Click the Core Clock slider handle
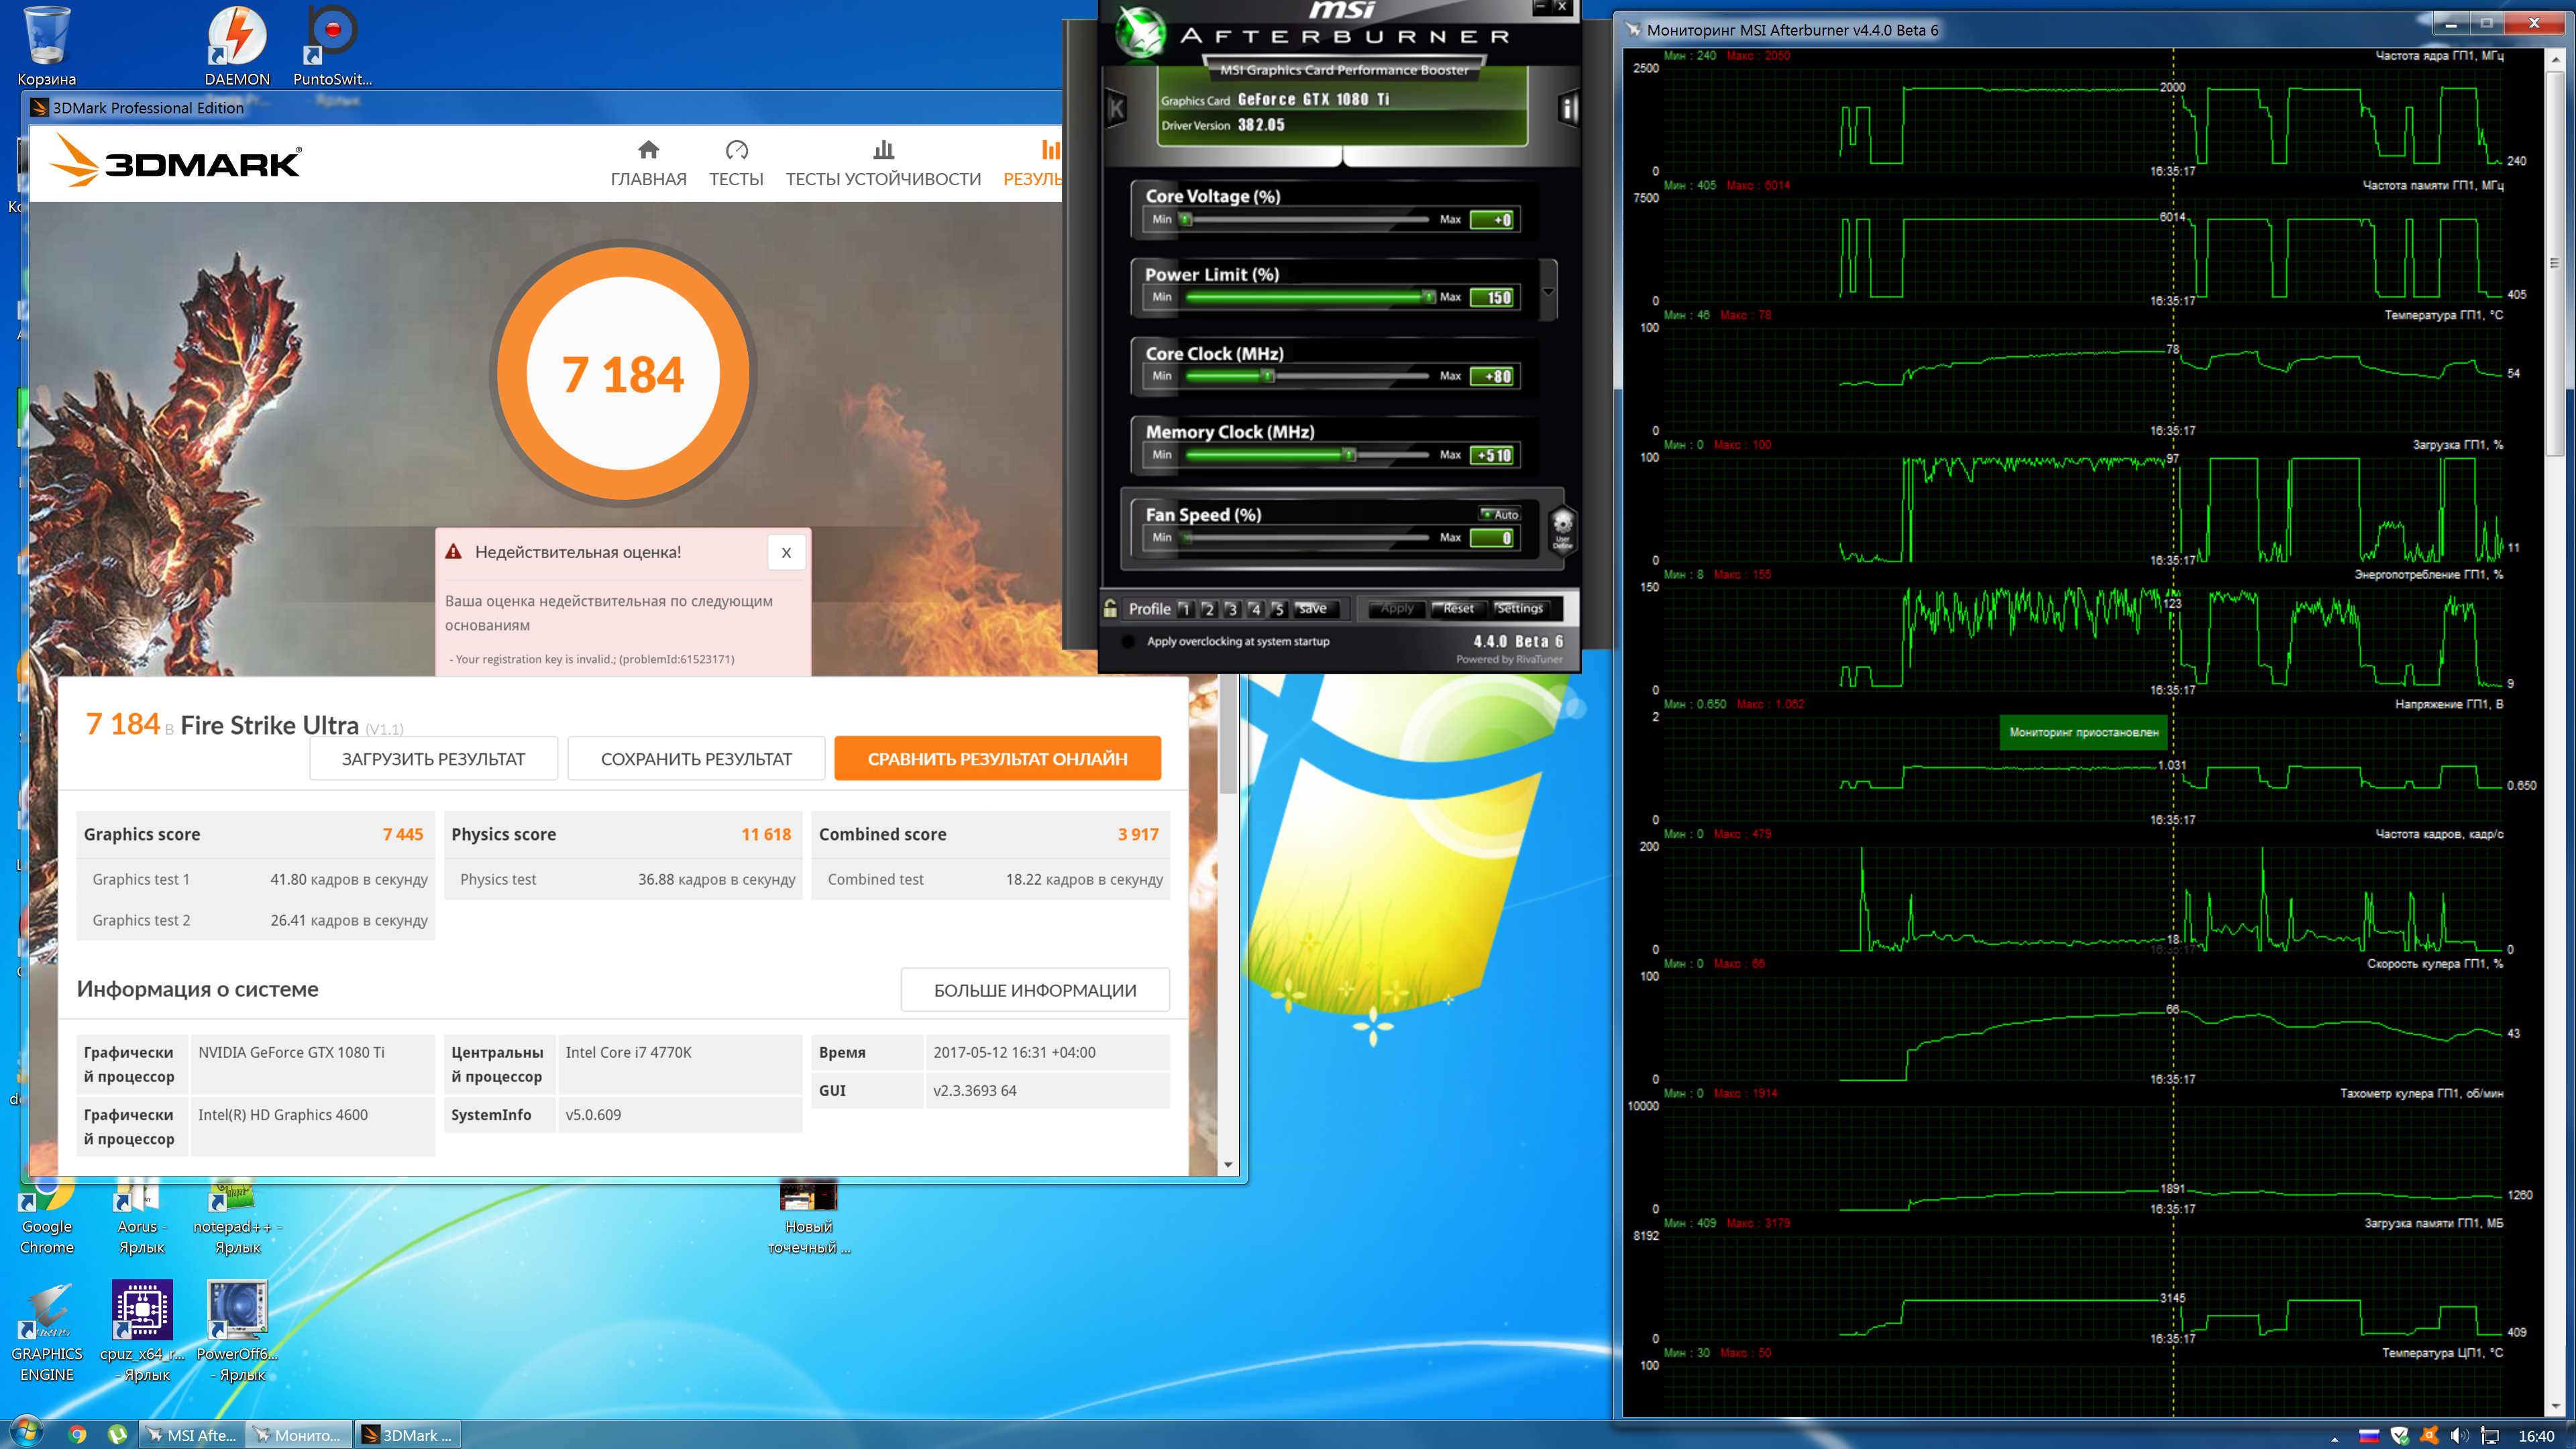 click(1267, 376)
